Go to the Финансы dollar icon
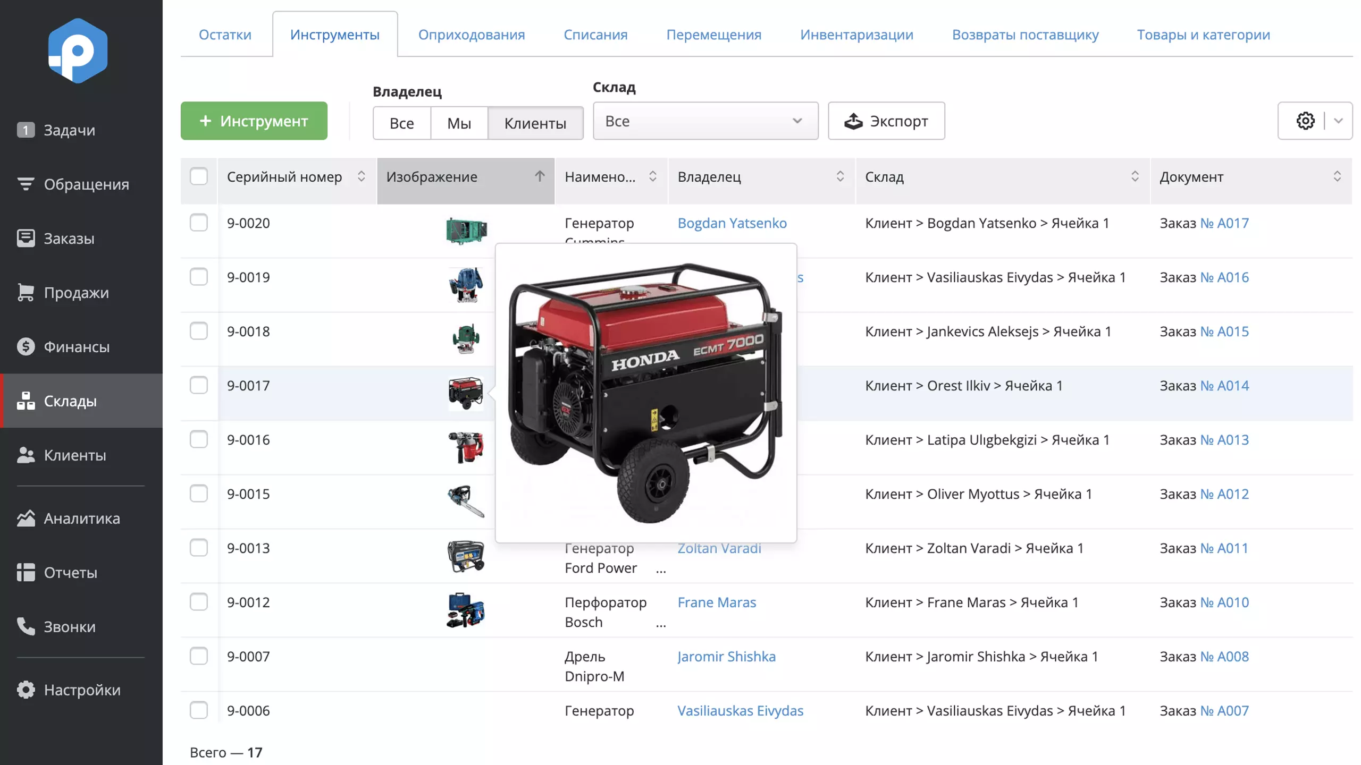The height and width of the screenshot is (765, 1361). tap(26, 346)
